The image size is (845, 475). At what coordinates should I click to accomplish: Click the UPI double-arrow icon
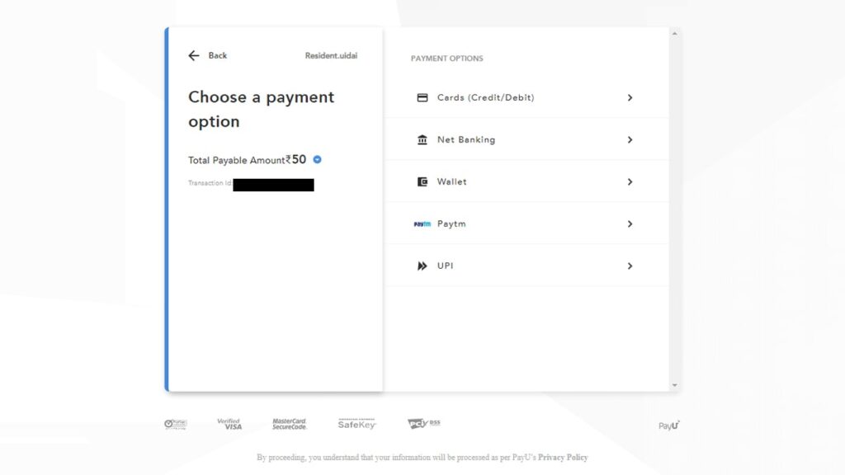(422, 266)
